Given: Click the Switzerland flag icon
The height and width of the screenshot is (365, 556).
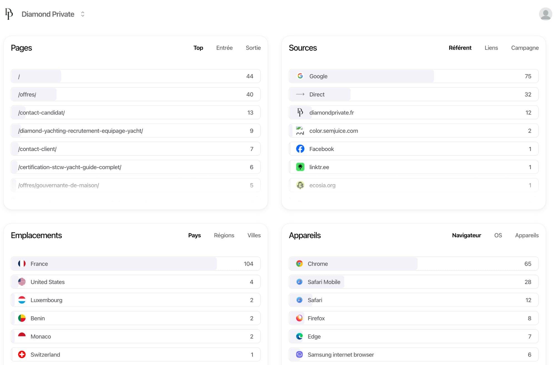Looking at the screenshot, I should [22, 354].
